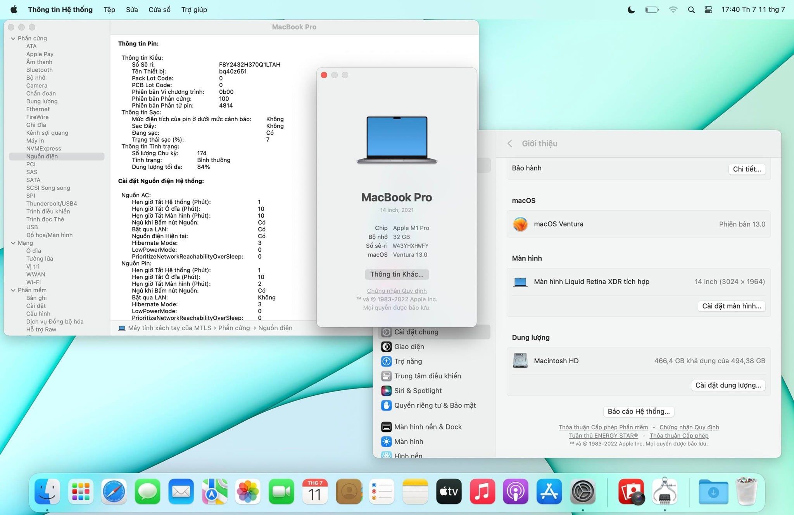Click the Wi-Fi status icon
The image size is (794, 515).
673,10
